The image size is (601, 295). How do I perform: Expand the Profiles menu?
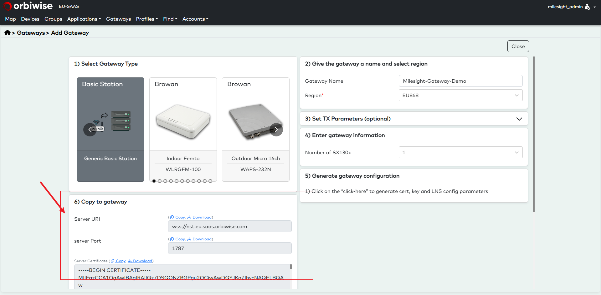[x=147, y=19]
